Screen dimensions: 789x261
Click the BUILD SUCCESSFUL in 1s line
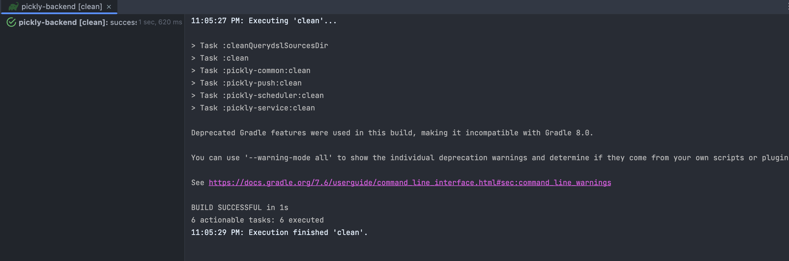pyautogui.click(x=240, y=207)
